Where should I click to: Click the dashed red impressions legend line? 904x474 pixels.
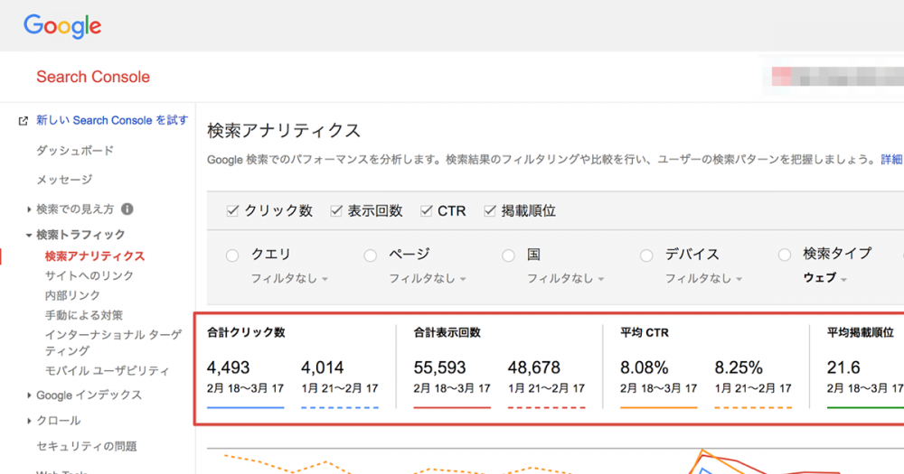click(x=547, y=408)
